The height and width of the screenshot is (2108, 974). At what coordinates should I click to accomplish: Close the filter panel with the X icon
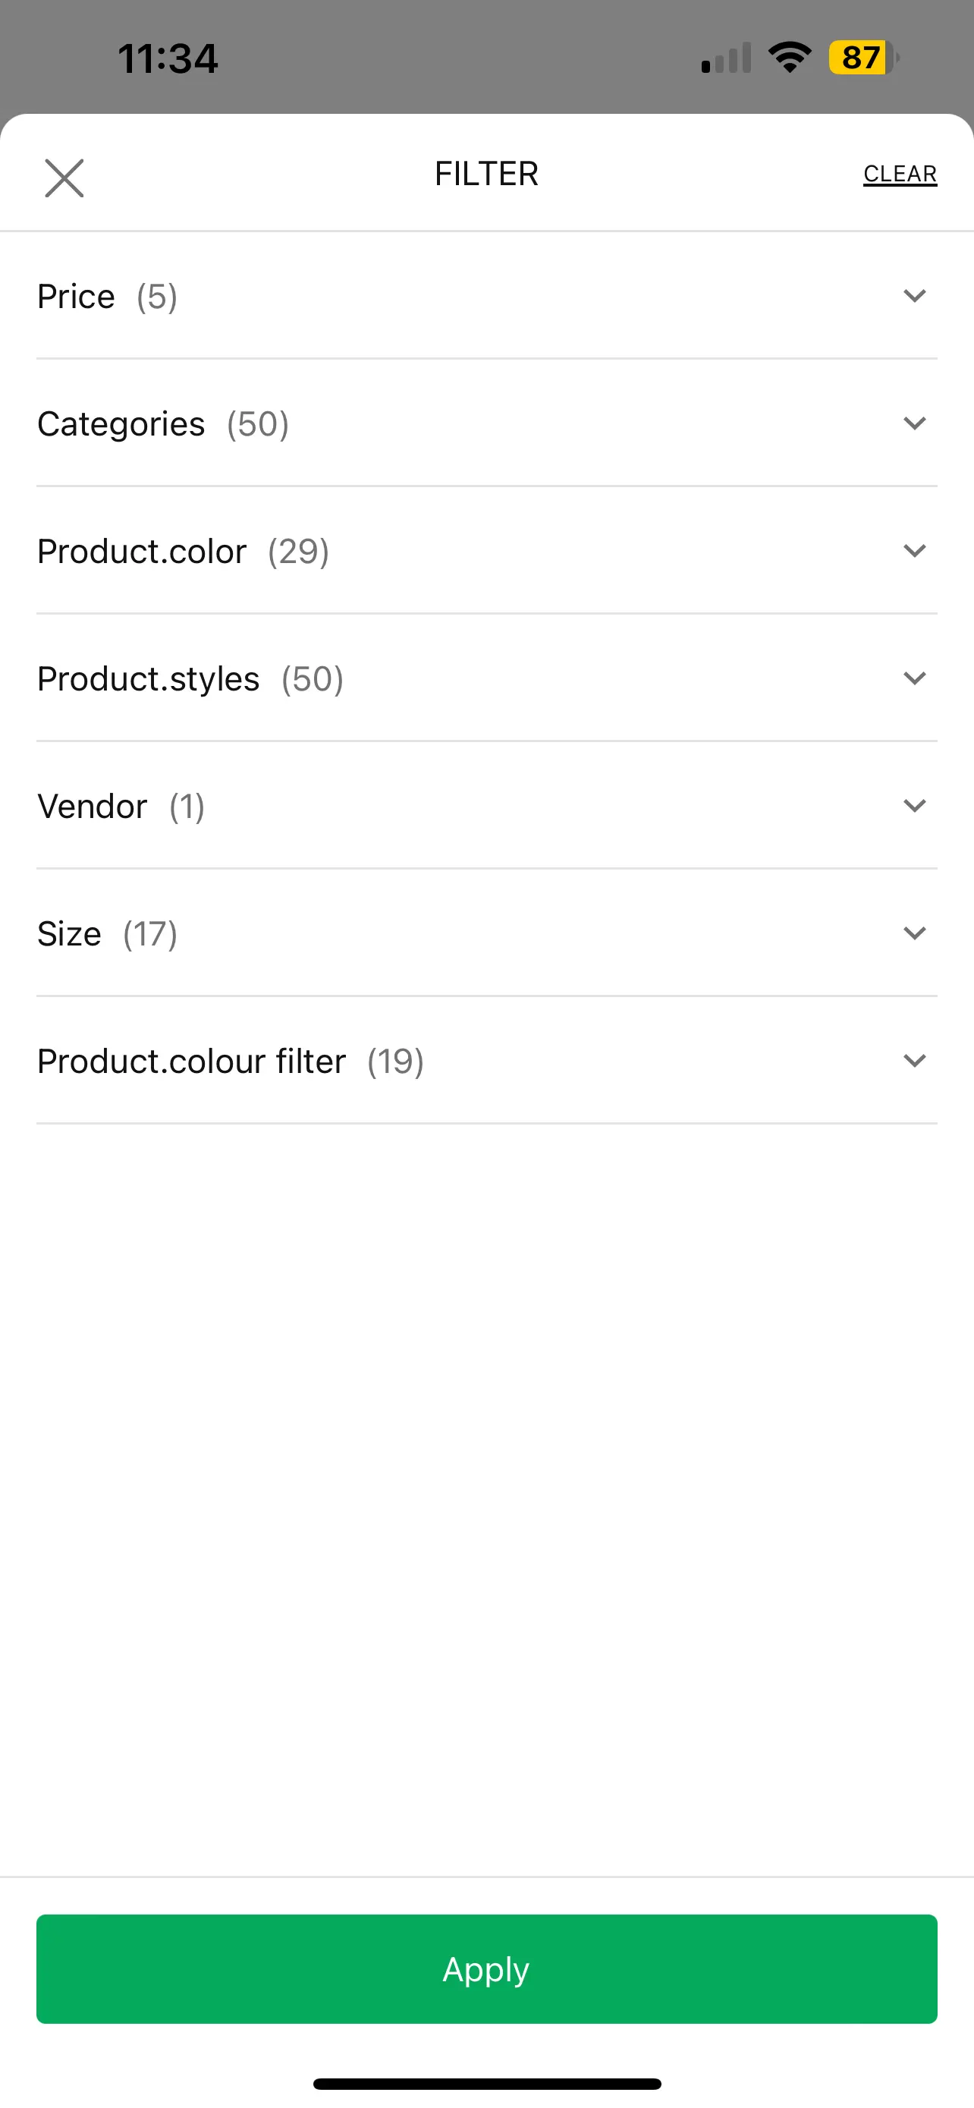[64, 178]
